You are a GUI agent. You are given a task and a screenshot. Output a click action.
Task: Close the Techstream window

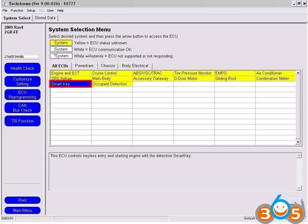[x=304, y=3]
